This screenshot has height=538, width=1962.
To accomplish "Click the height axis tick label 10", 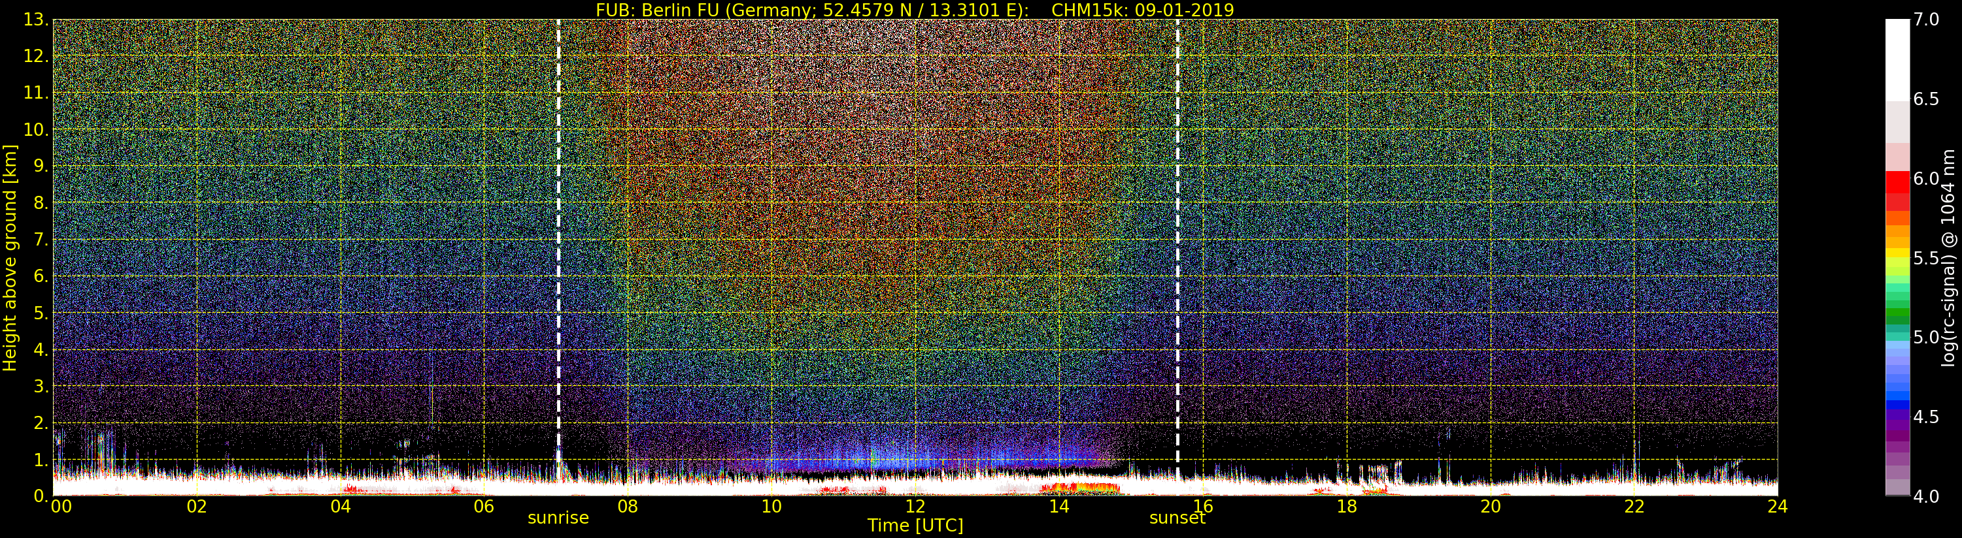I will (36, 129).
